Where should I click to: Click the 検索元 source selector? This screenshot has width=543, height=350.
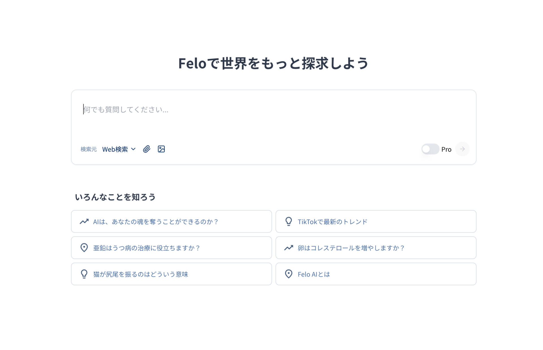(x=89, y=149)
